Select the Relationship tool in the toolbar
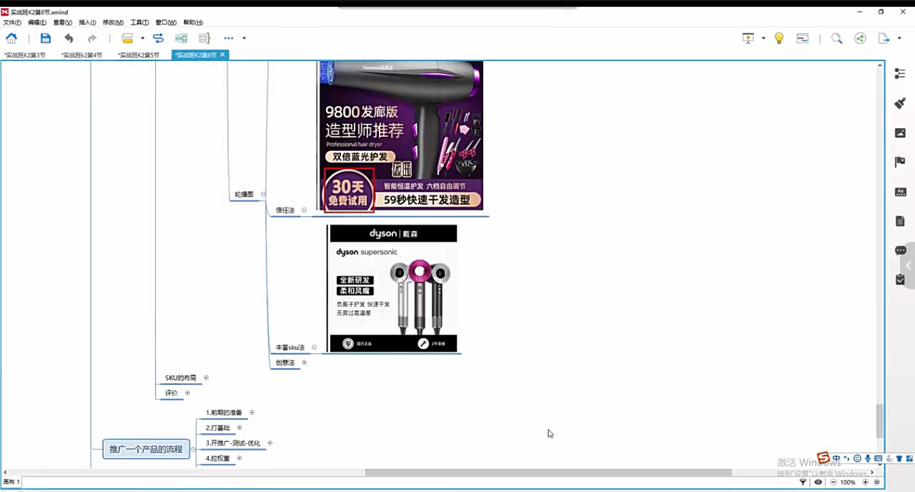915x492 pixels. click(158, 38)
